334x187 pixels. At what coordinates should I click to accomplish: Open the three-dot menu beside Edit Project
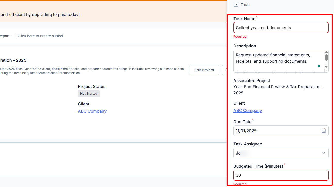[226, 70]
